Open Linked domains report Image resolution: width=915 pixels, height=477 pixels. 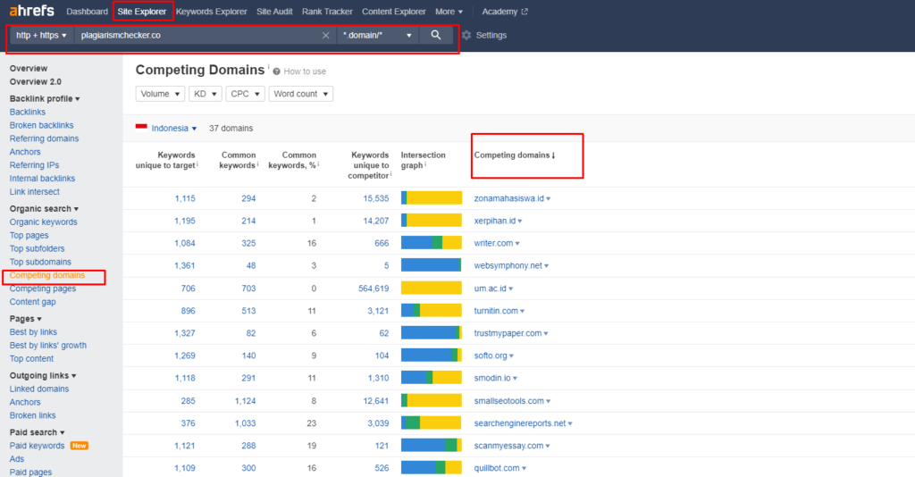(x=39, y=389)
